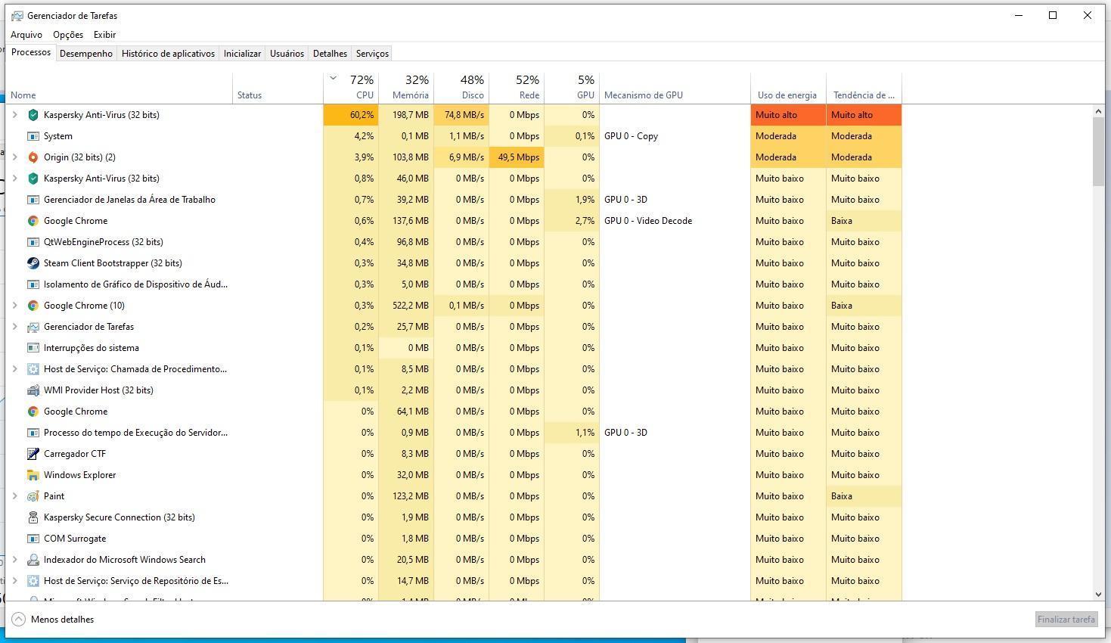This screenshot has width=1111, height=643.
Task: Expand the Origin (32 bits) (2) group
Action: [14, 157]
